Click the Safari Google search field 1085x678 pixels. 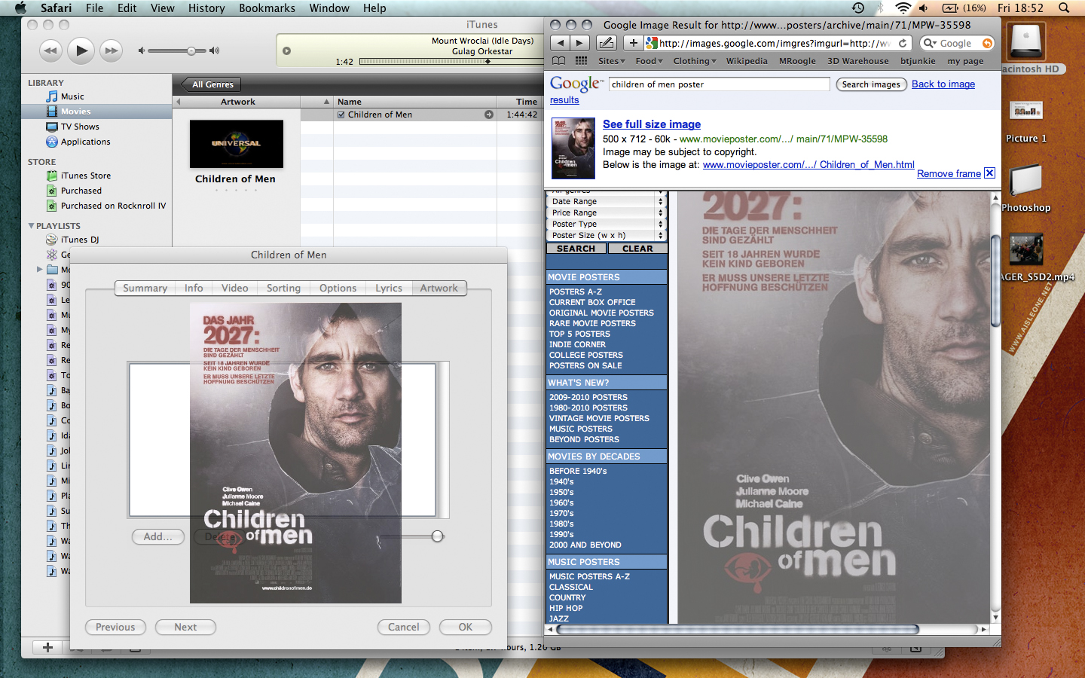(x=957, y=43)
